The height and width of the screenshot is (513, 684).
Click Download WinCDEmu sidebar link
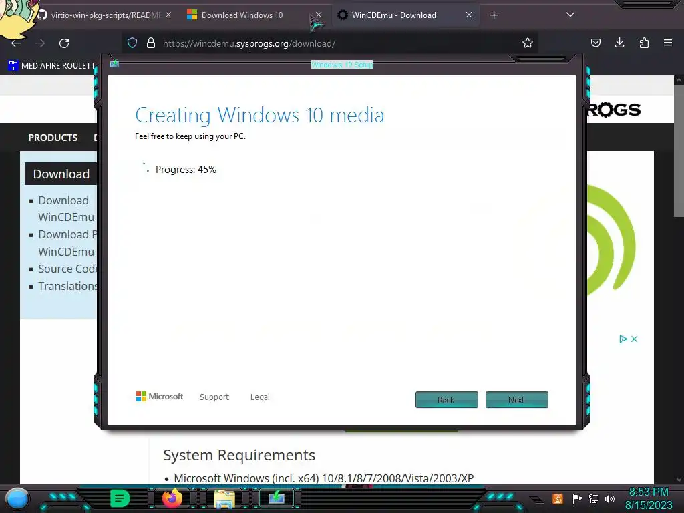pos(66,208)
